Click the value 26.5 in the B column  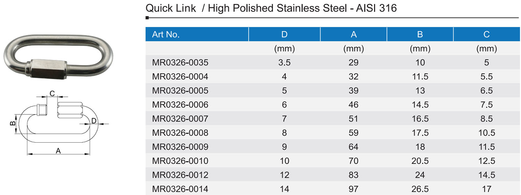[x=420, y=189]
